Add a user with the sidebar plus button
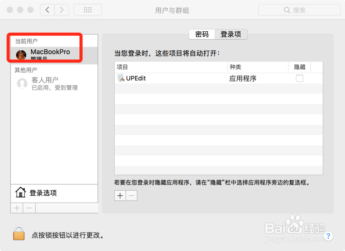The height and width of the screenshot is (251, 345). pyautogui.click(x=17, y=208)
